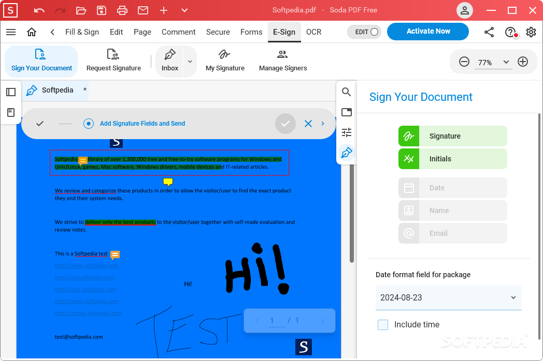
Task: Select the Softpedia document tab
Action: [x=55, y=90]
